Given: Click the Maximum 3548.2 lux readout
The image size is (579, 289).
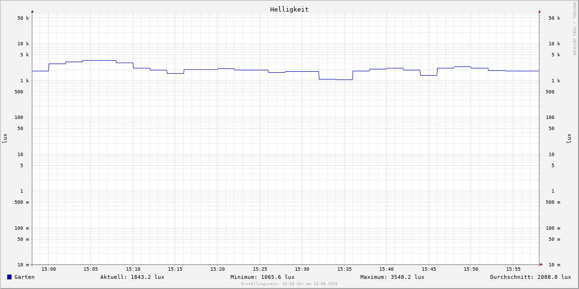Looking at the screenshot, I should (392, 277).
